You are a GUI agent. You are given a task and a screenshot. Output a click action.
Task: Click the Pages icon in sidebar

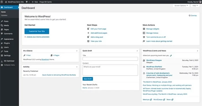pos(2,30)
